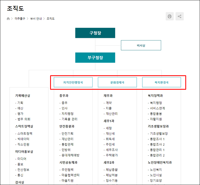Viewport: 200px width, 185px height.
Task: Select 스마트정책실 department heading
Action: [24, 126]
